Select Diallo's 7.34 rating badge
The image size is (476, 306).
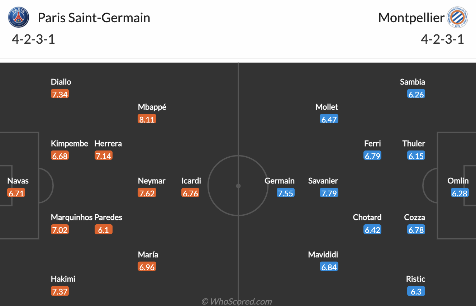(60, 94)
